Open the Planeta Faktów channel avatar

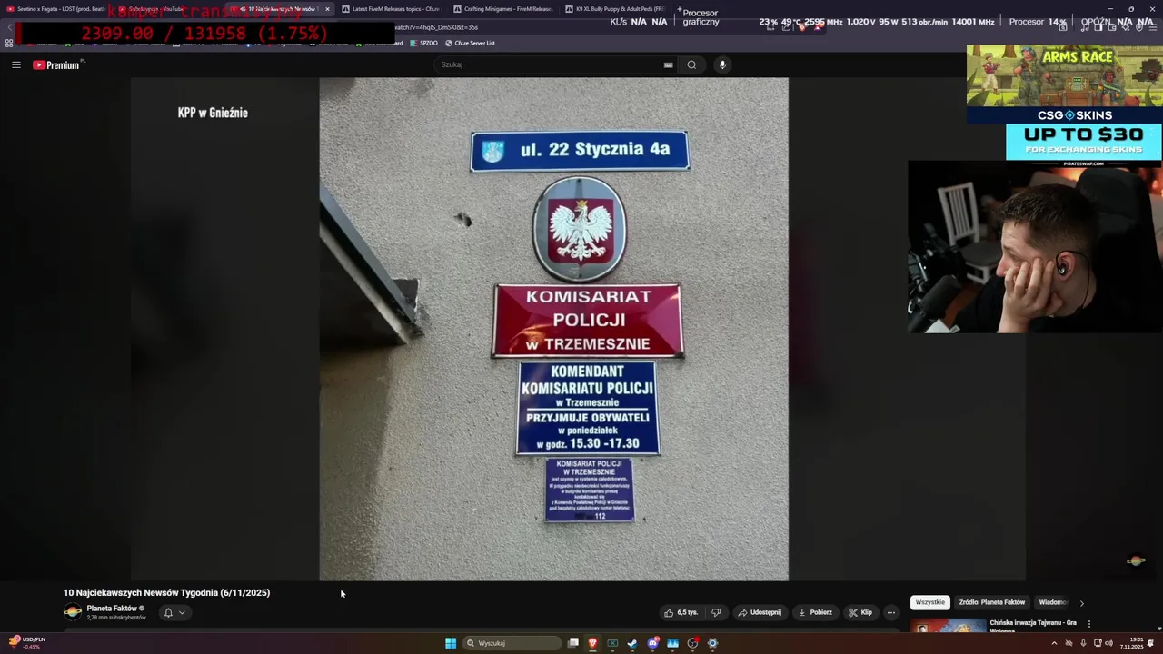tap(72, 612)
